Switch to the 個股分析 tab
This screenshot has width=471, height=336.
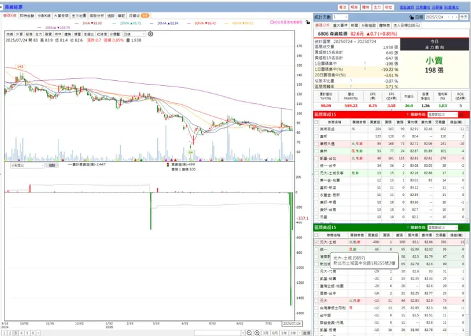pyautogui.click(x=97, y=16)
